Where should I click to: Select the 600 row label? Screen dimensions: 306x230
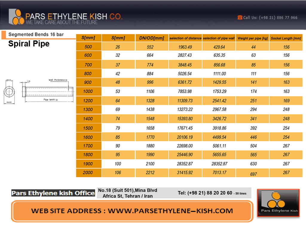click(88, 55)
